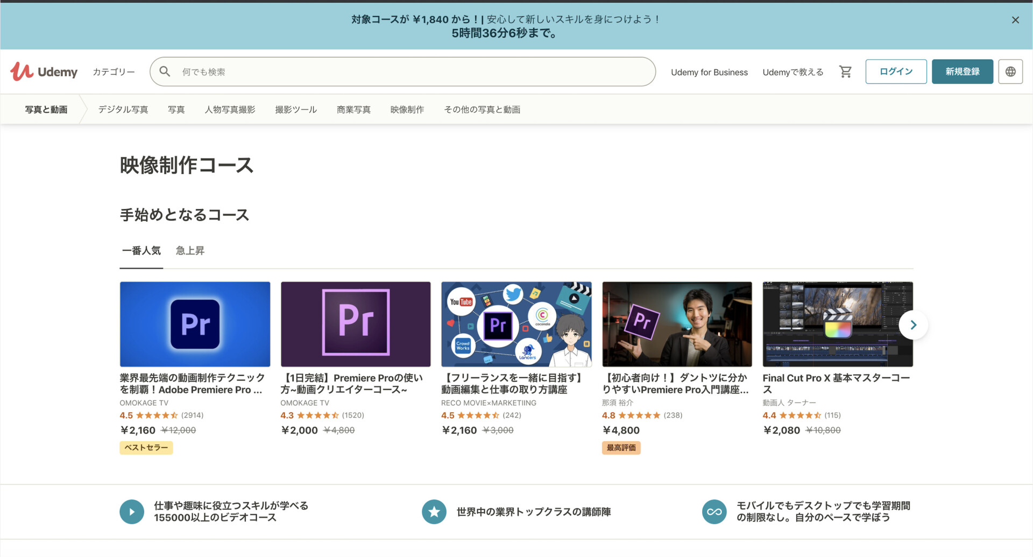This screenshot has width=1033, height=557.
Task: Click the price ¥2,080
Action: (782, 431)
